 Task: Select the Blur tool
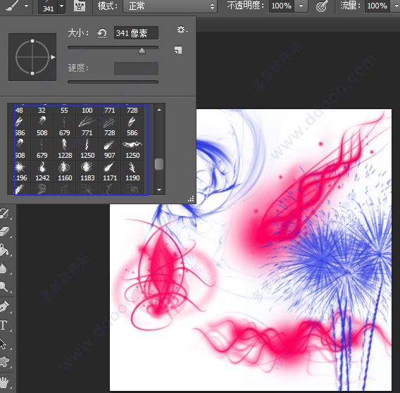tap(4, 268)
